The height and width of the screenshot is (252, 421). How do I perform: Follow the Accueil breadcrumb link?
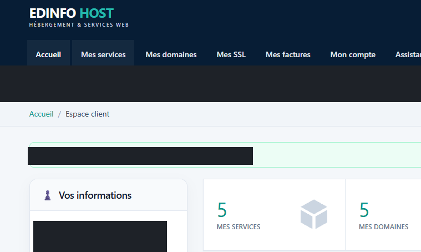[42, 114]
